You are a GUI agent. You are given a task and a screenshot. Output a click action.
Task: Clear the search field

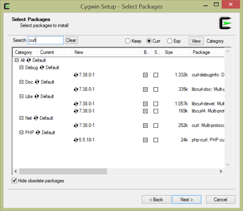(x=71, y=40)
